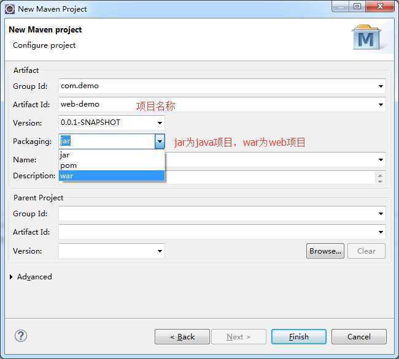This screenshot has width=399, height=359.
Task: Click the help question mark icon
Action: (x=21, y=336)
